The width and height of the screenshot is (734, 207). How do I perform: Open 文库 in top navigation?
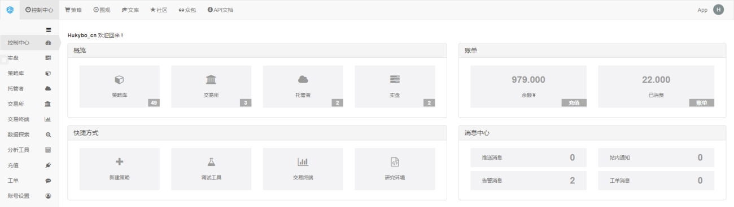click(130, 10)
